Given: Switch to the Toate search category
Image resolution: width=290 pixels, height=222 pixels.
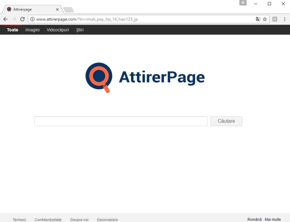Looking at the screenshot, I should (x=12, y=30).
